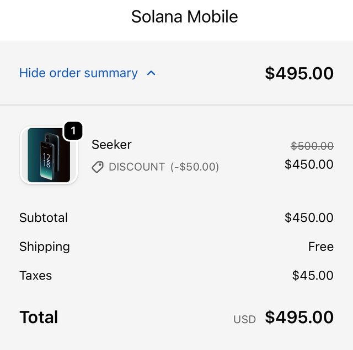353x350 pixels.
Task: Select the Seeker product name
Action: (x=111, y=145)
